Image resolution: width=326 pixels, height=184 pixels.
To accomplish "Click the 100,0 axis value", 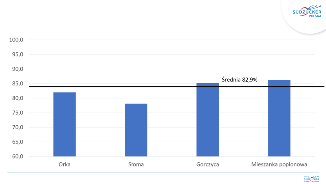I will [x=16, y=40].
